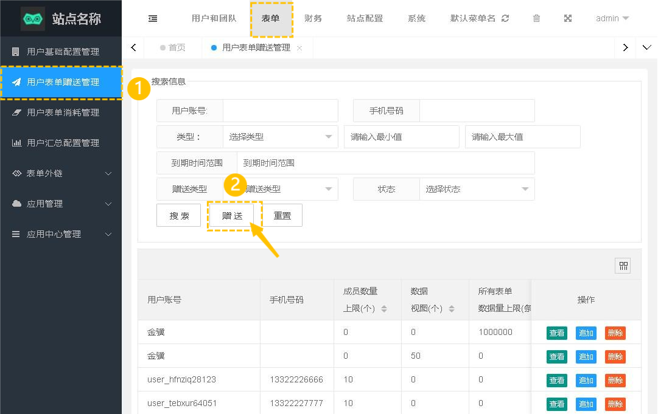This screenshot has height=414, width=658.
Task: Close the 用户表单赠送管理 tab
Action: point(299,48)
